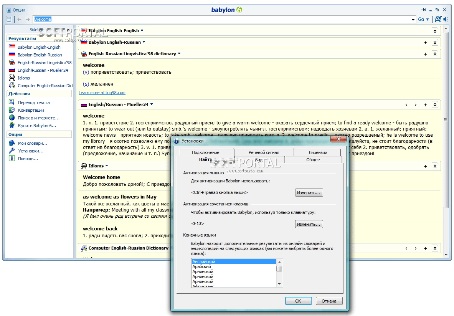Open Мои словари… option

[x=32, y=143]
